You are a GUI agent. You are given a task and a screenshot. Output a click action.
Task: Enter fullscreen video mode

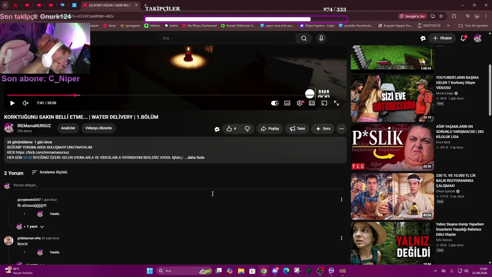coord(336,103)
